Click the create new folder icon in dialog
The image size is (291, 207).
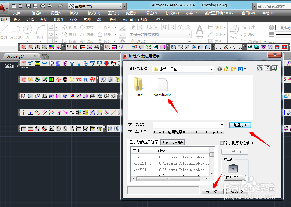[x=233, y=69]
